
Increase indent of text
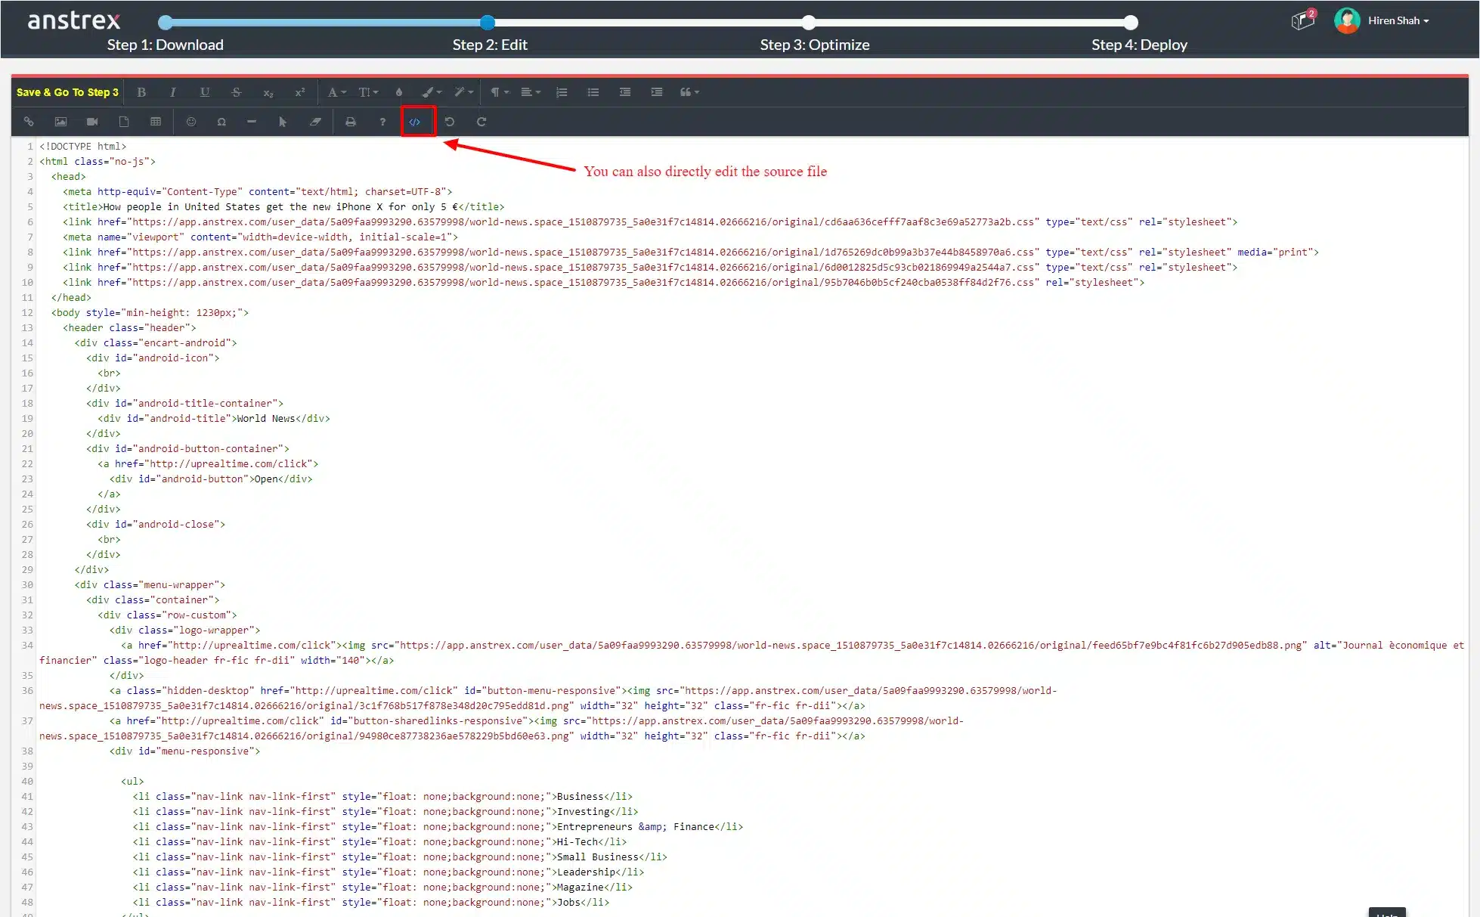pyautogui.click(x=657, y=92)
